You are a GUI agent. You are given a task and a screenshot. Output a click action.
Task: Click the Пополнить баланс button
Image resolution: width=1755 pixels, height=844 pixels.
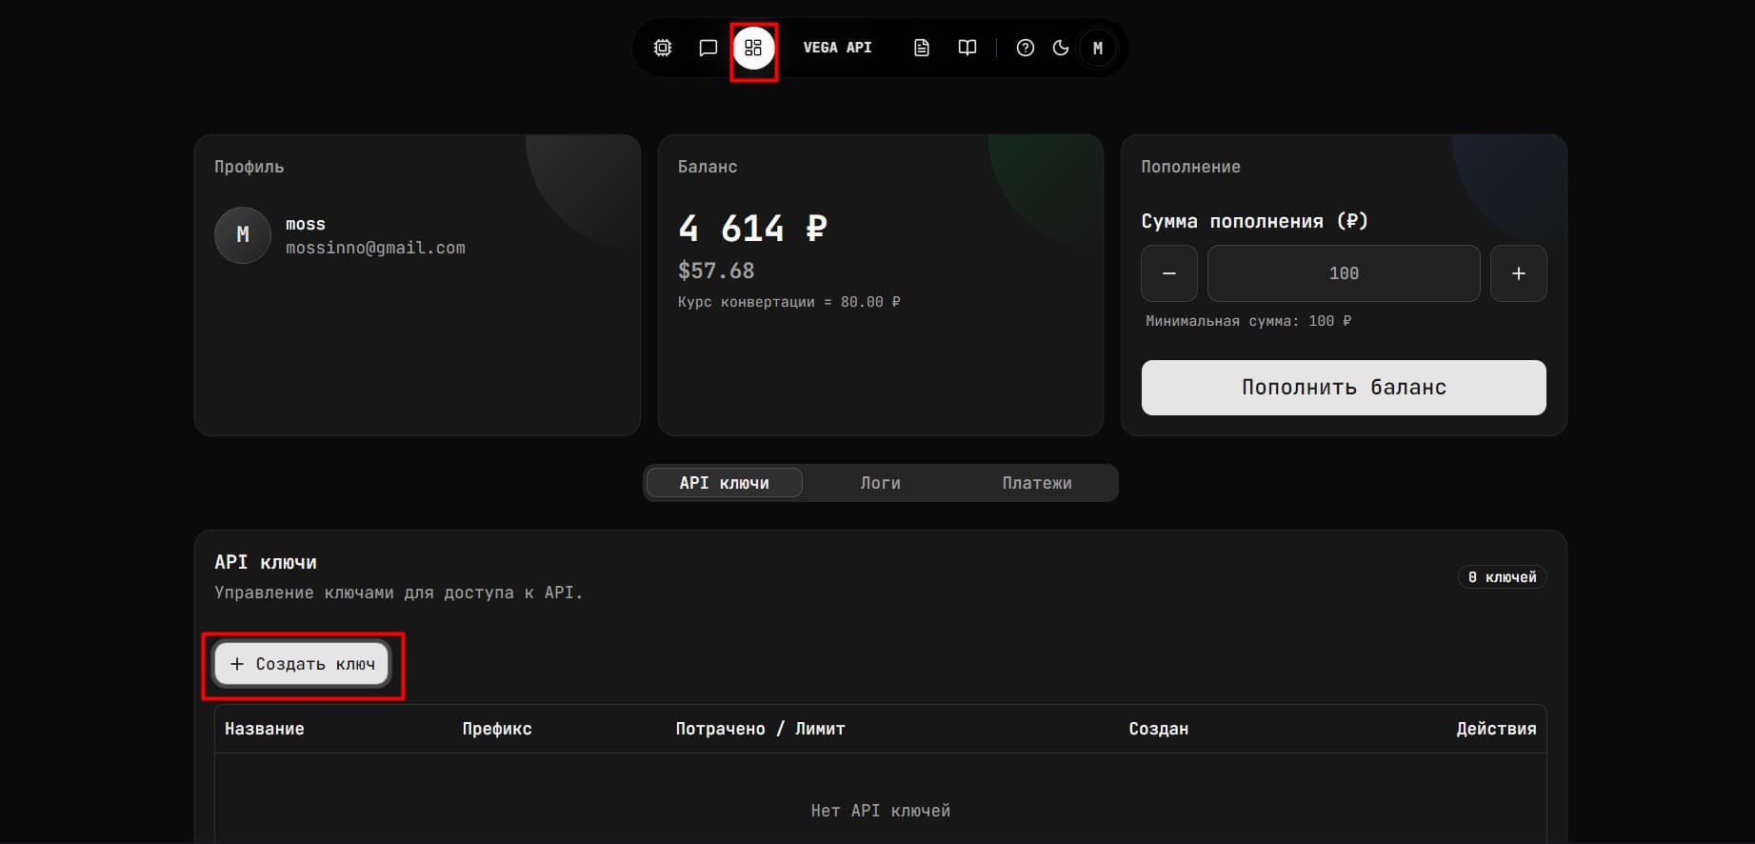pyautogui.click(x=1344, y=388)
